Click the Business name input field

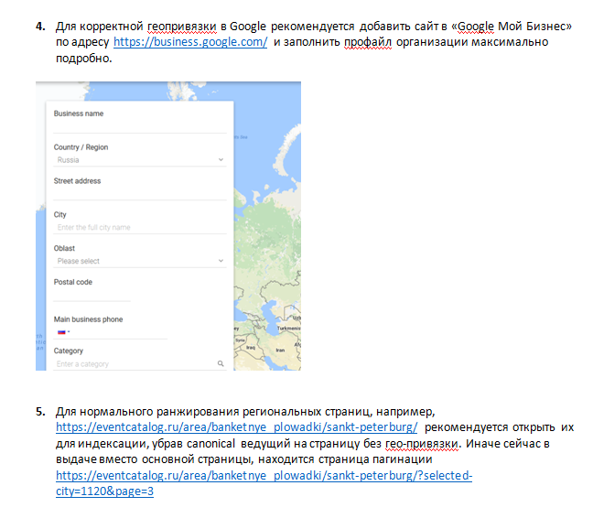(139, 126)
